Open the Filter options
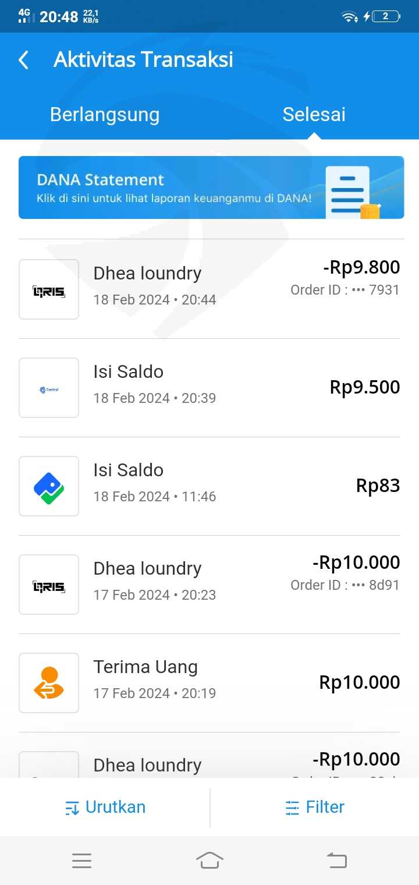 [315, 807]
